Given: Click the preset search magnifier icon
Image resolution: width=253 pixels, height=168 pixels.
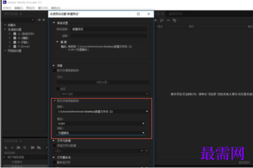Looking at the screenshot, I should 46,148.
